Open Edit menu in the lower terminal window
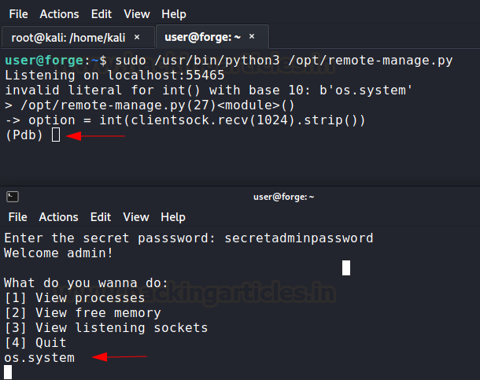The width and height of the screenshot is (480, 380). tap(100, 217)
